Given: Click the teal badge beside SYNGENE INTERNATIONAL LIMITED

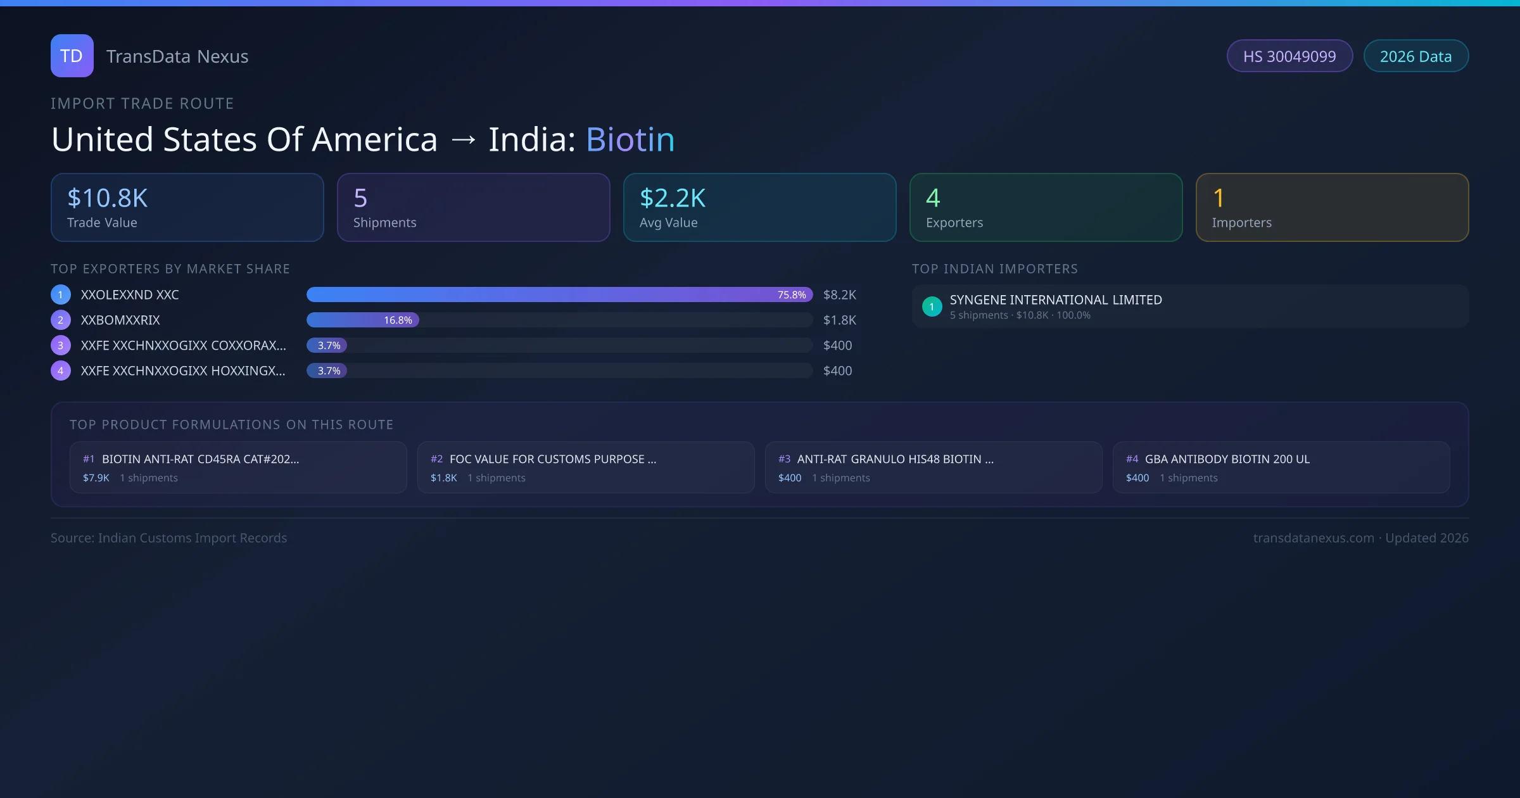Looking at the screenshot, I should tap(932, 307).
